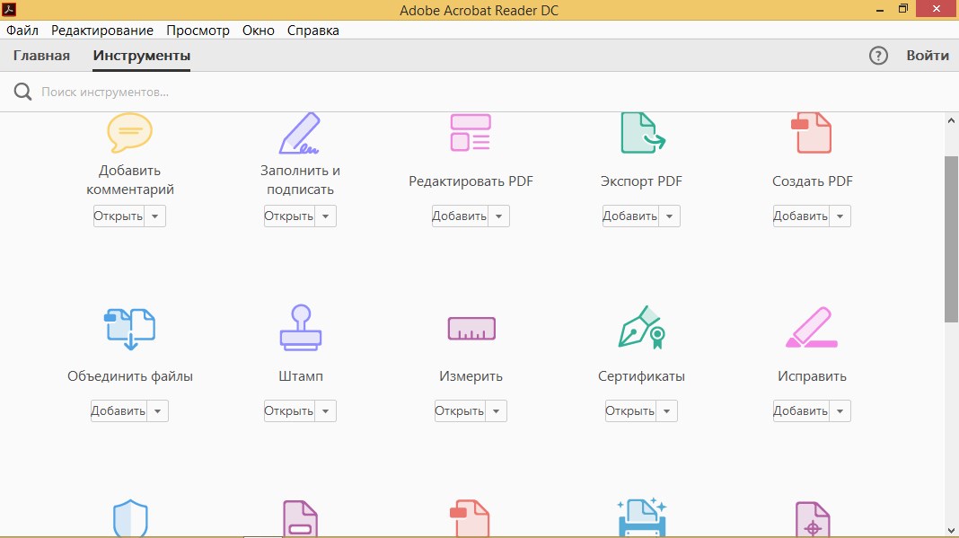Select the Create PDF icon
The width and height of the screenshot is (959, 538).
point(811,132)
